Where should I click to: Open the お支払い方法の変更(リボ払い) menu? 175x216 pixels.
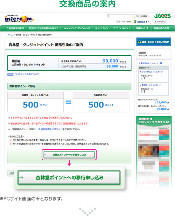[x=43, y=28]
